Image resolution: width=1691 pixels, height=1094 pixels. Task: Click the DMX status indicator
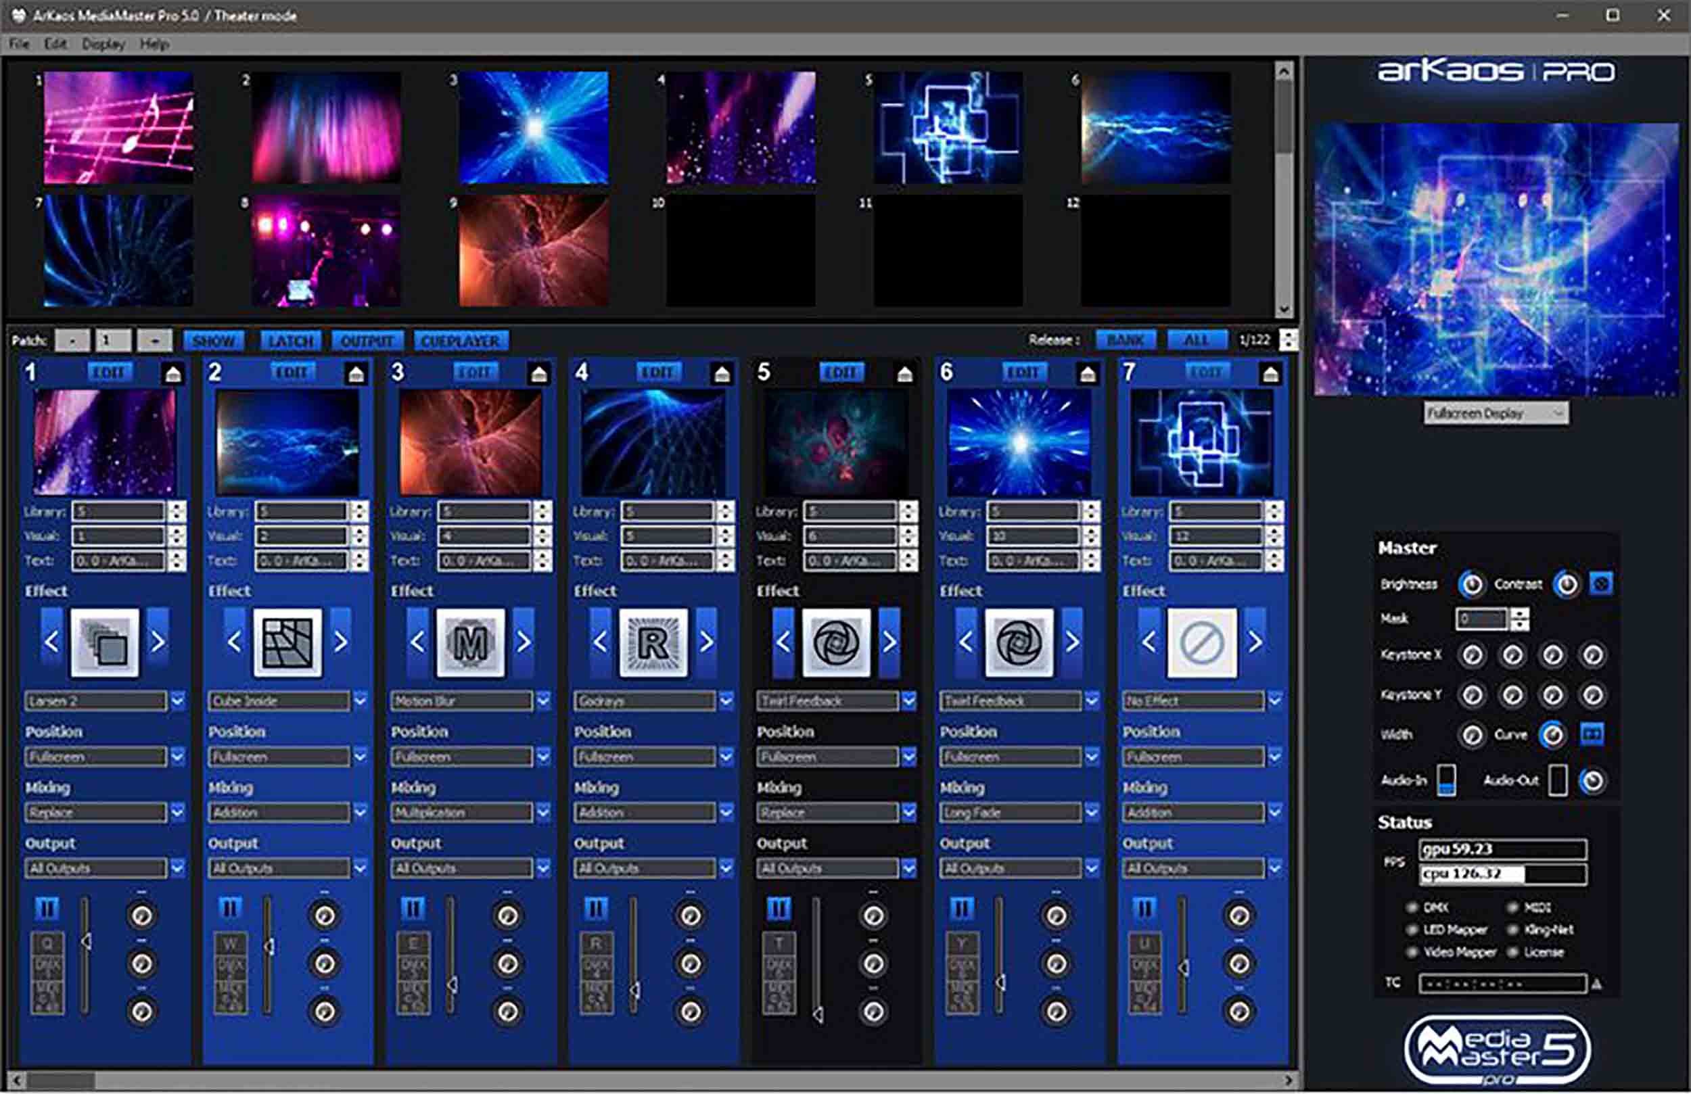[1411, 907]
